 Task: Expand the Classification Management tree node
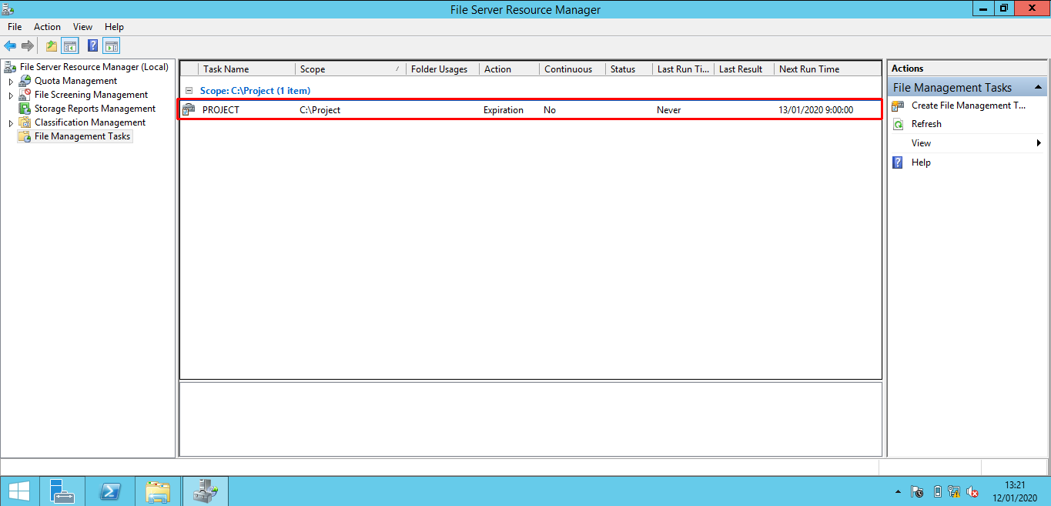11,122
